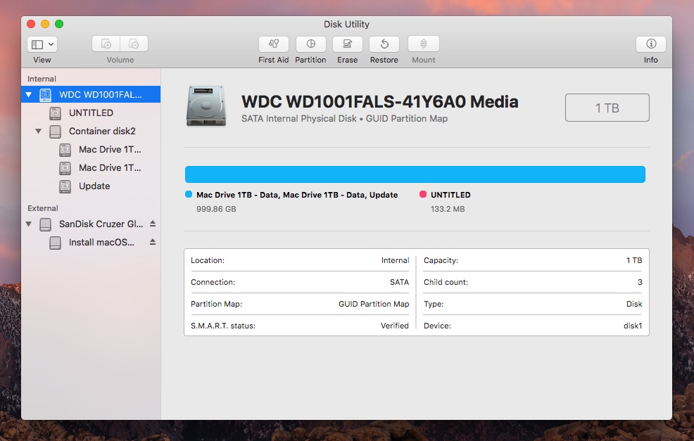Click the WDC sidebar disk icon
The width and height of the screenshot is (694, 441).
(46, 95)
